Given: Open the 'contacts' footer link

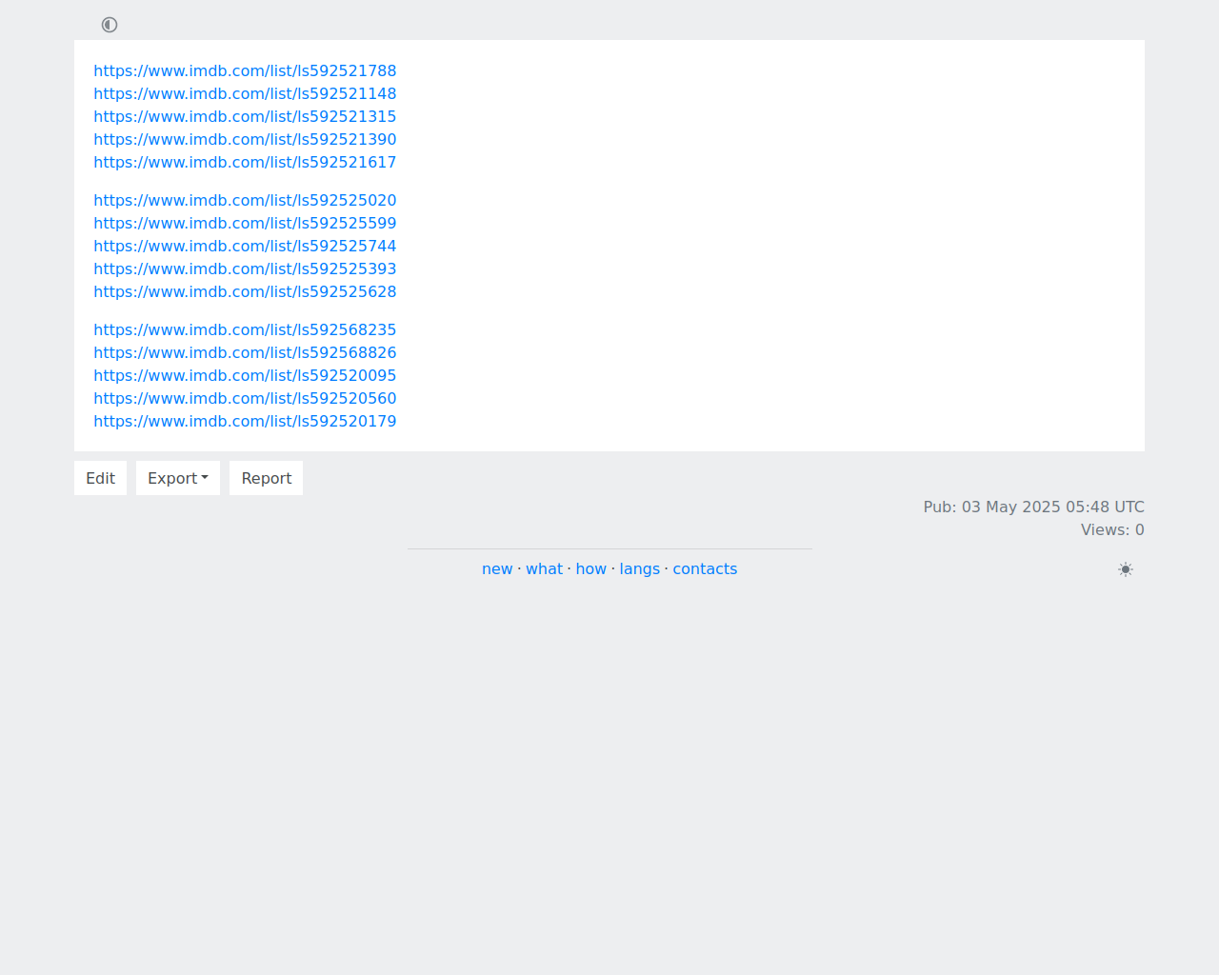Looking at the screenshot, I should click(705, 568).
